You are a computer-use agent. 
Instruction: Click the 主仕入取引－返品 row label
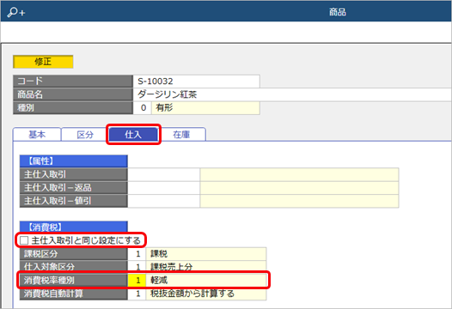click(74, 188)
